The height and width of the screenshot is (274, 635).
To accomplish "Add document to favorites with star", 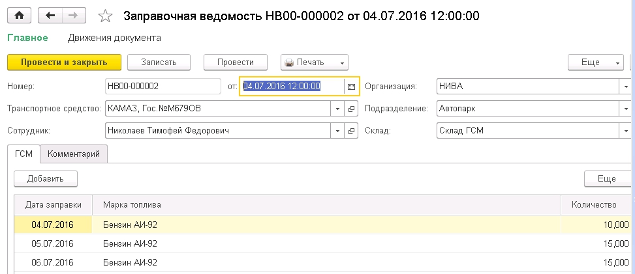I will (x=105, y=16).
